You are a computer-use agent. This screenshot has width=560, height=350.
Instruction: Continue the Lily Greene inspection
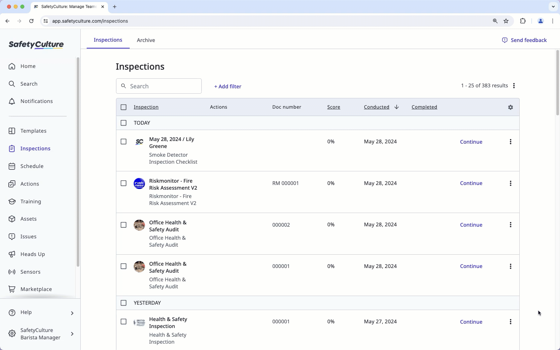click(471, 142)
